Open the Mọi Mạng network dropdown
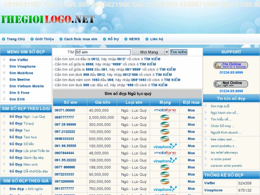Viewport: 260px width, 195px height. point(150,52)
